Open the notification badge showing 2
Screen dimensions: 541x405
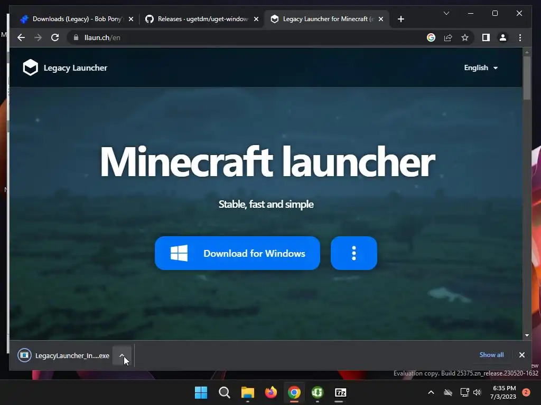(526, 392)
